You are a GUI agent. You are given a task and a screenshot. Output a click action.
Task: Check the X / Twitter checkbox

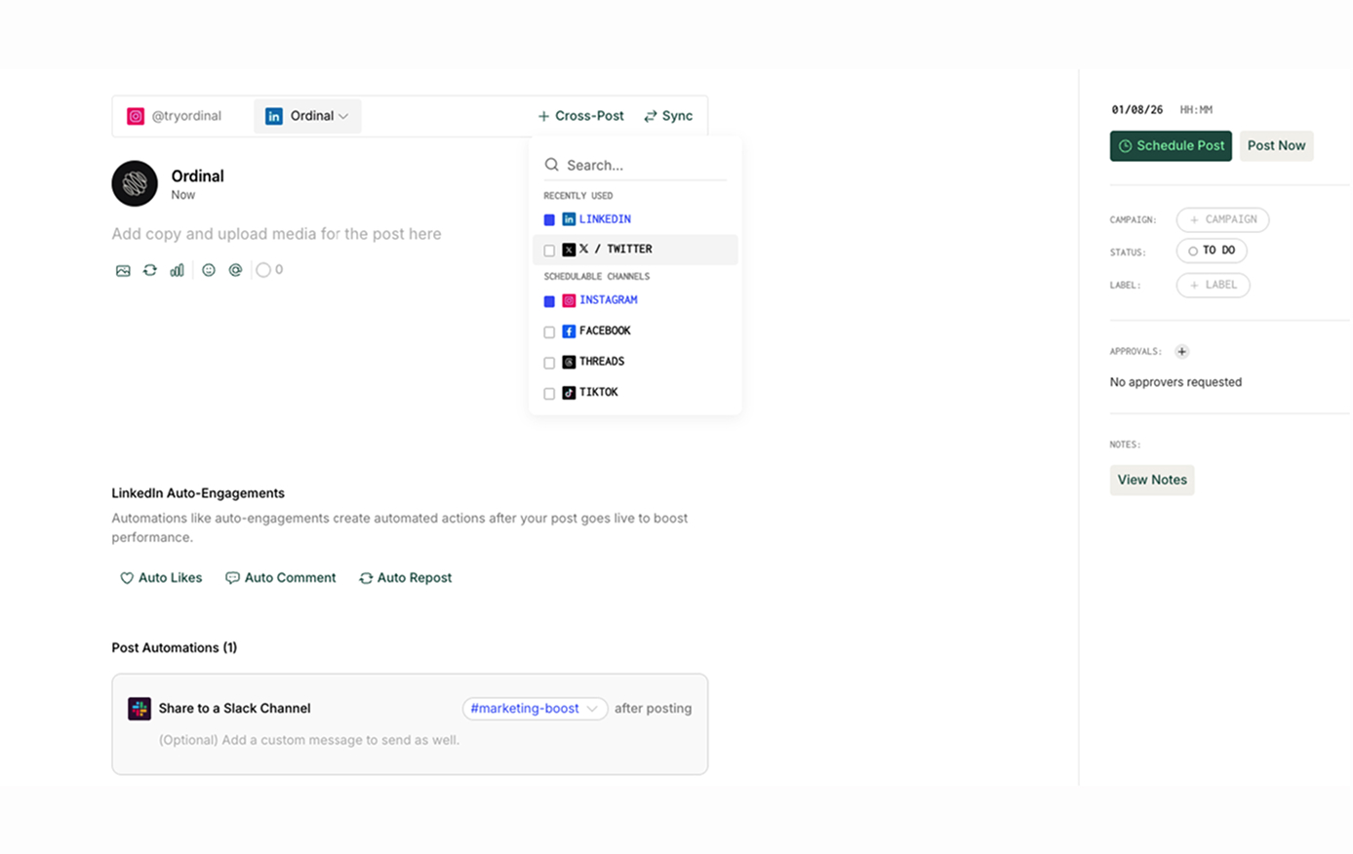549,251
